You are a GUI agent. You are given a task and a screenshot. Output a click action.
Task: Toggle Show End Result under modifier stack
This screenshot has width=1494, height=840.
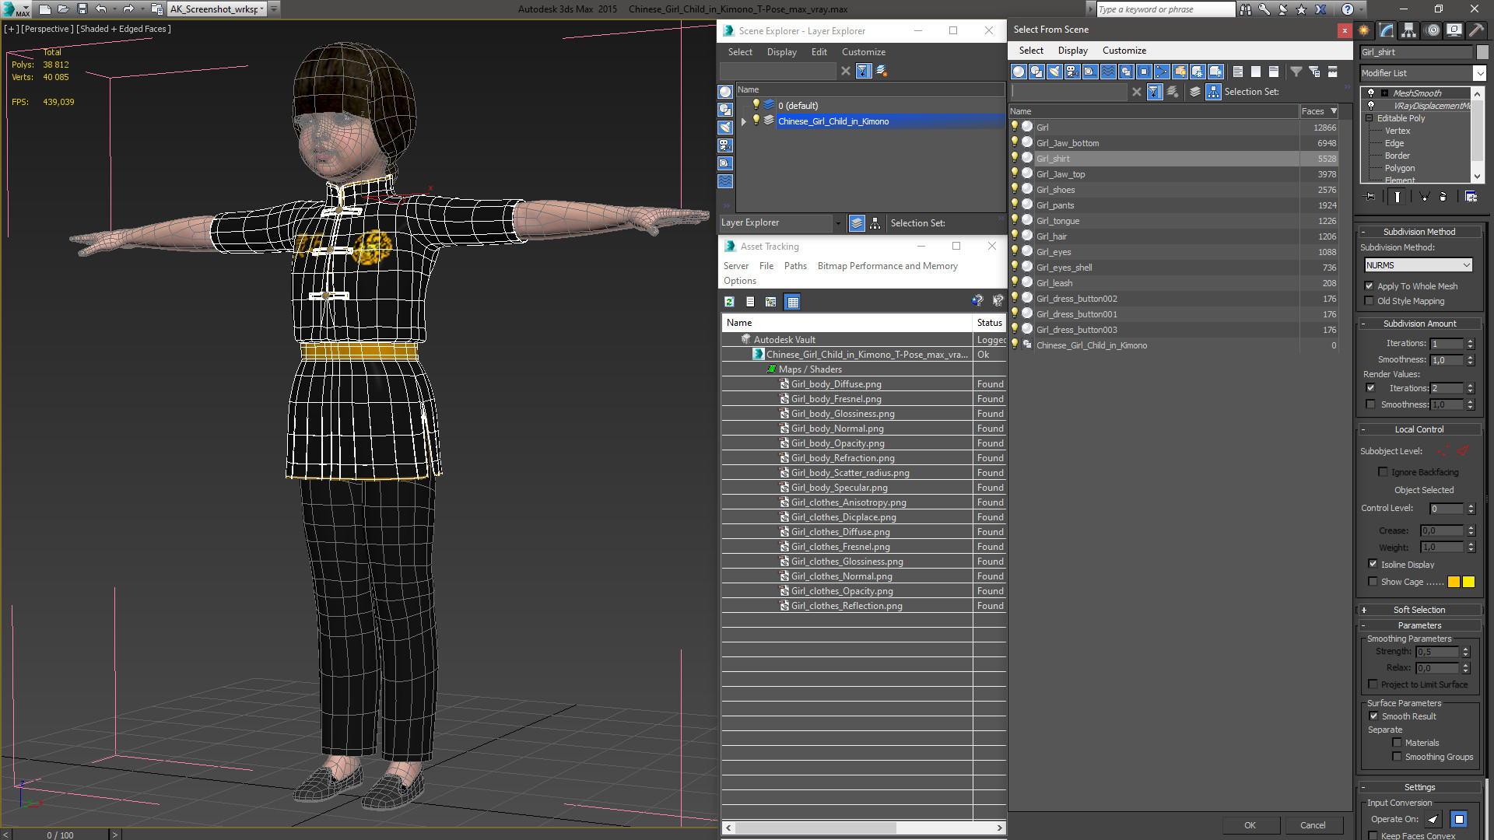point(1398,197)
